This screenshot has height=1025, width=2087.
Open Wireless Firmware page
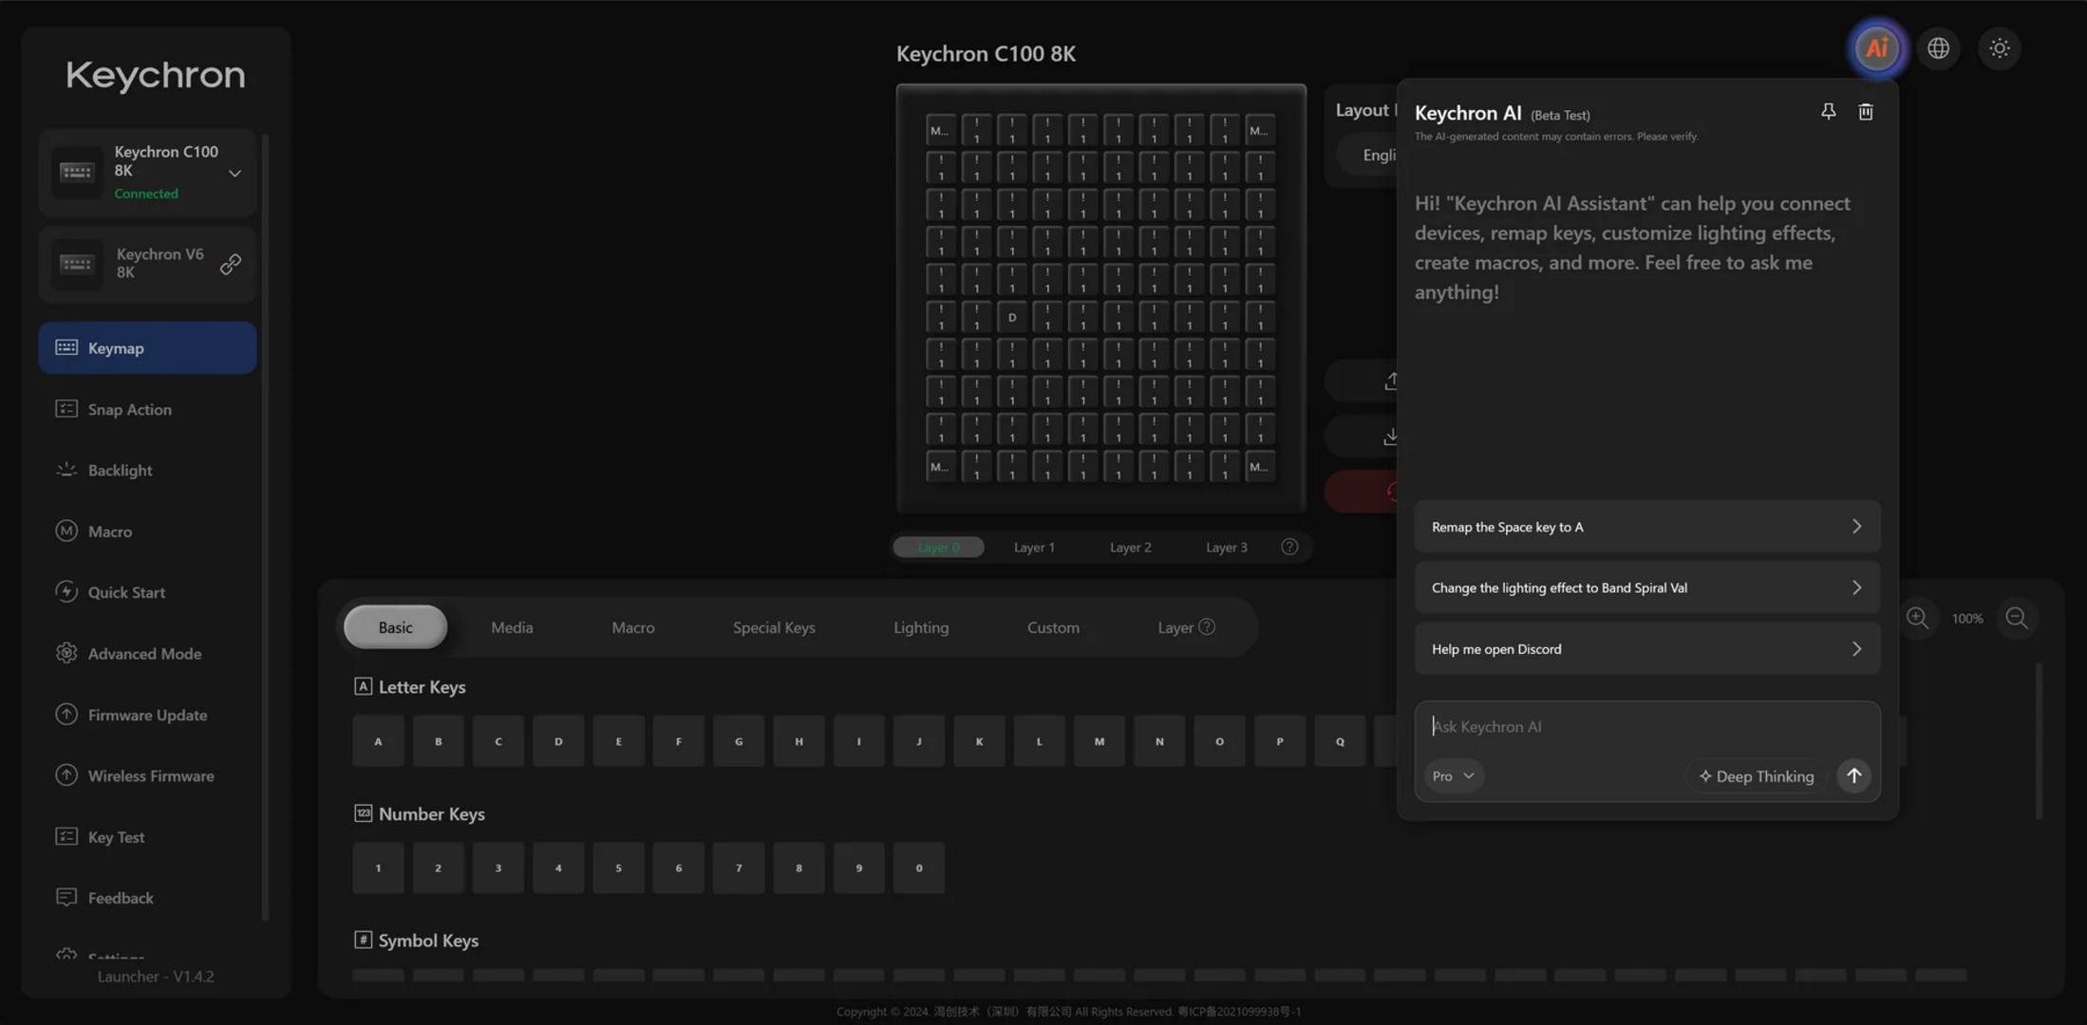coord(147,775)
